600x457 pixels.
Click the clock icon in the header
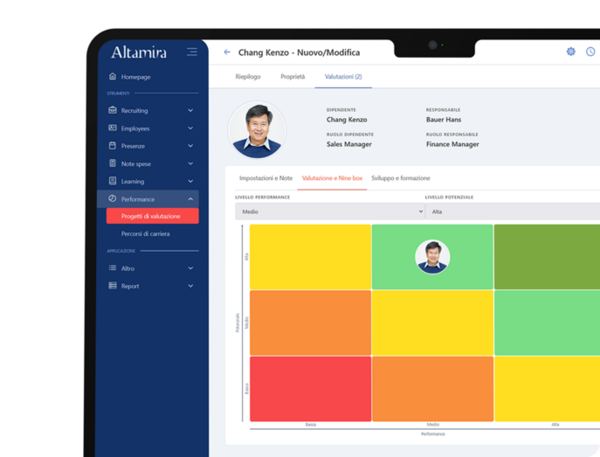pyautogui.click(x=590, y=52)
